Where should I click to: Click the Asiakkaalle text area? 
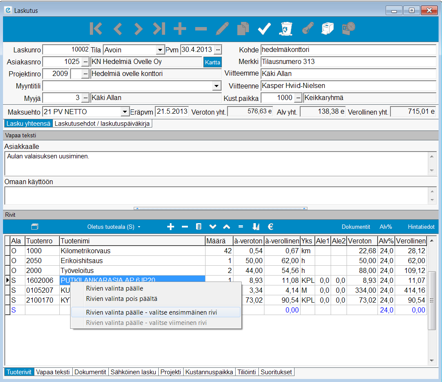pyautogui.click(x=217, y=164)
